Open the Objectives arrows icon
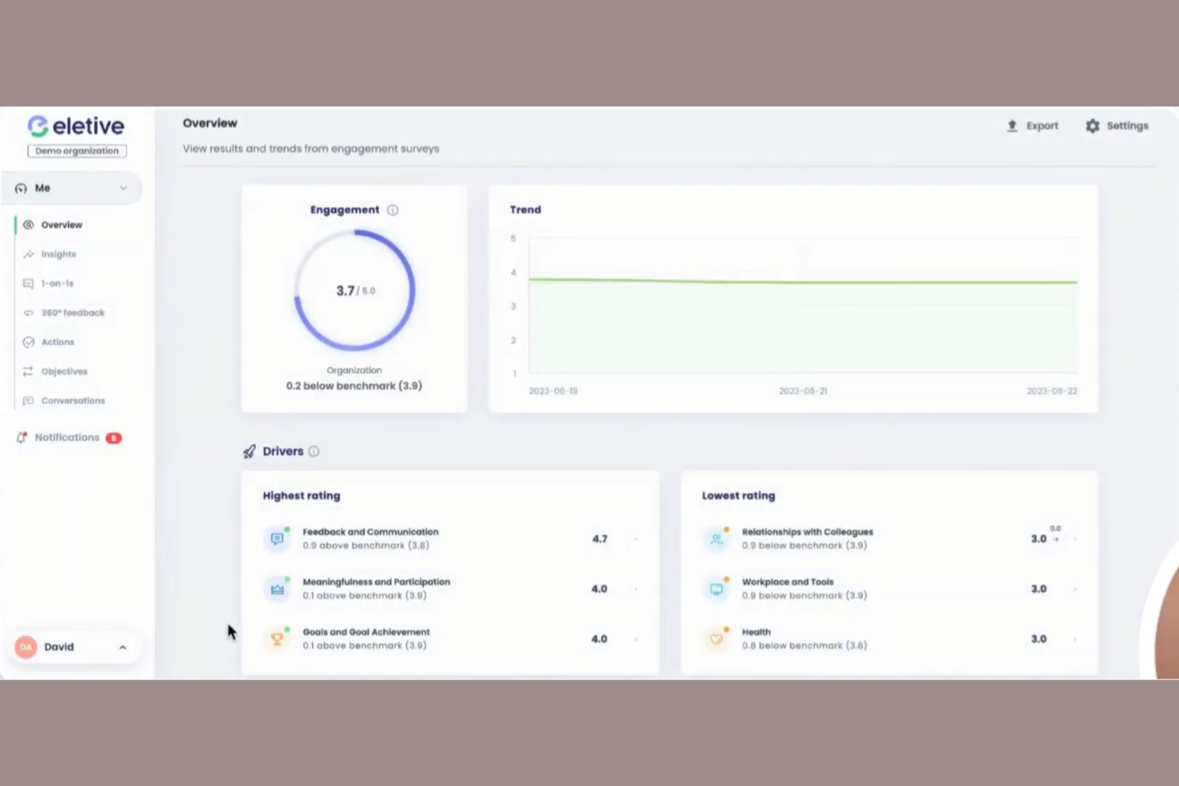 pos(29,371)
